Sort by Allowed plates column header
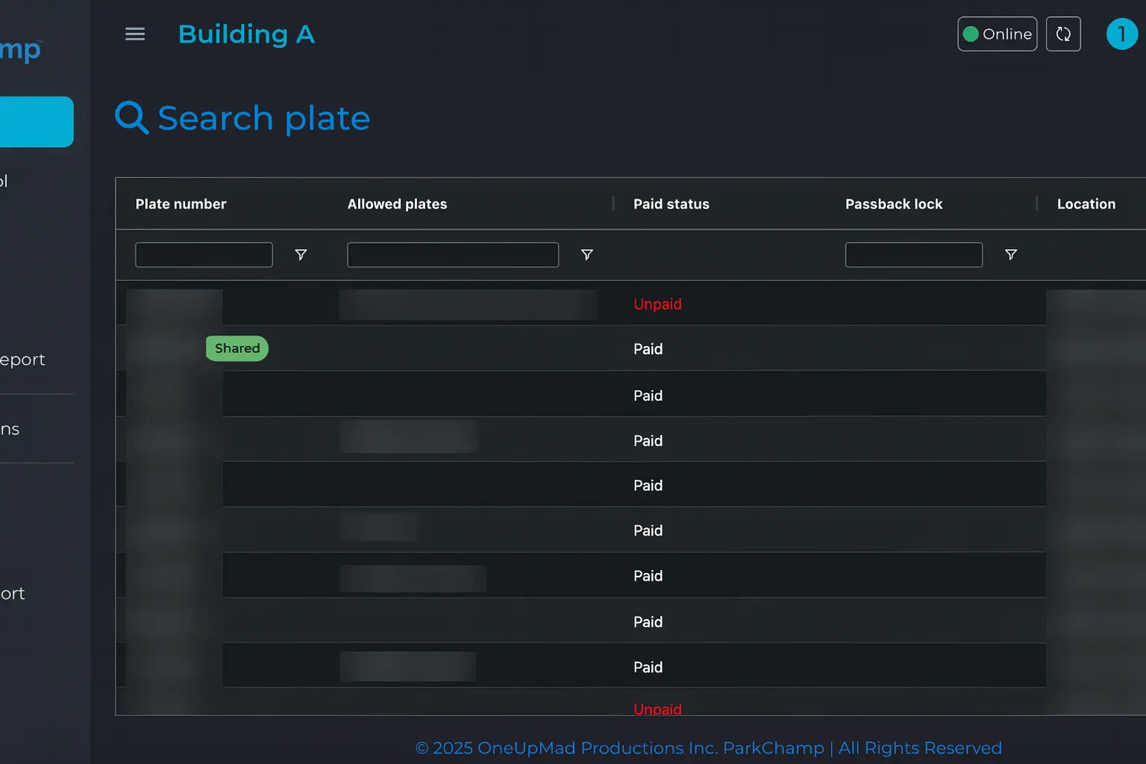Screen dimensions: 1146x764 397,204
